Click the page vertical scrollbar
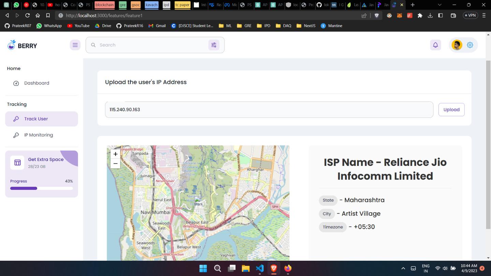The image size is (491, 276). click(x=488, y=144)
